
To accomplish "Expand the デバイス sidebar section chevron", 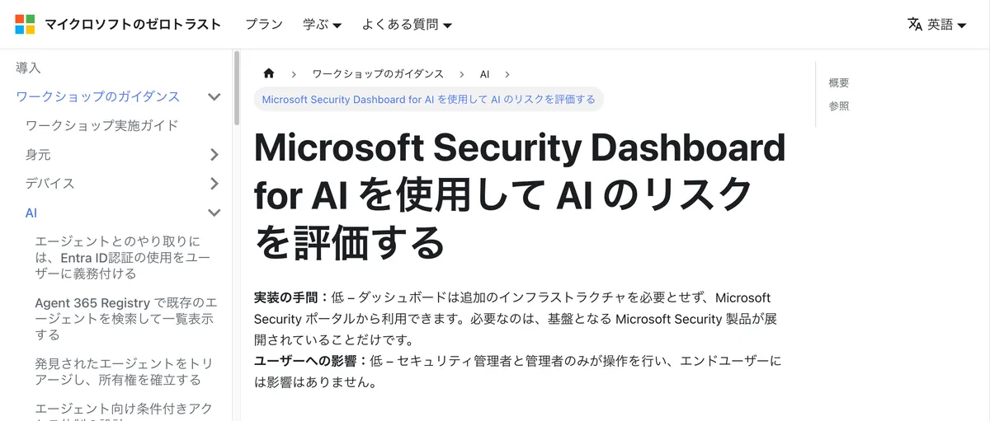I will [x=214, y=184].
